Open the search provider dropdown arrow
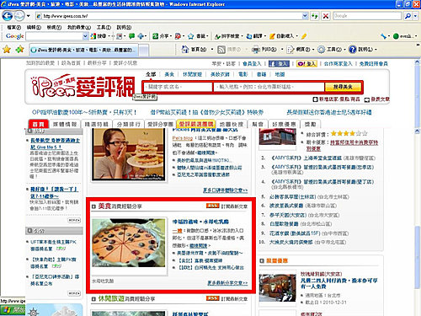The width and height of the screenshot is (421, 316). 415,16
